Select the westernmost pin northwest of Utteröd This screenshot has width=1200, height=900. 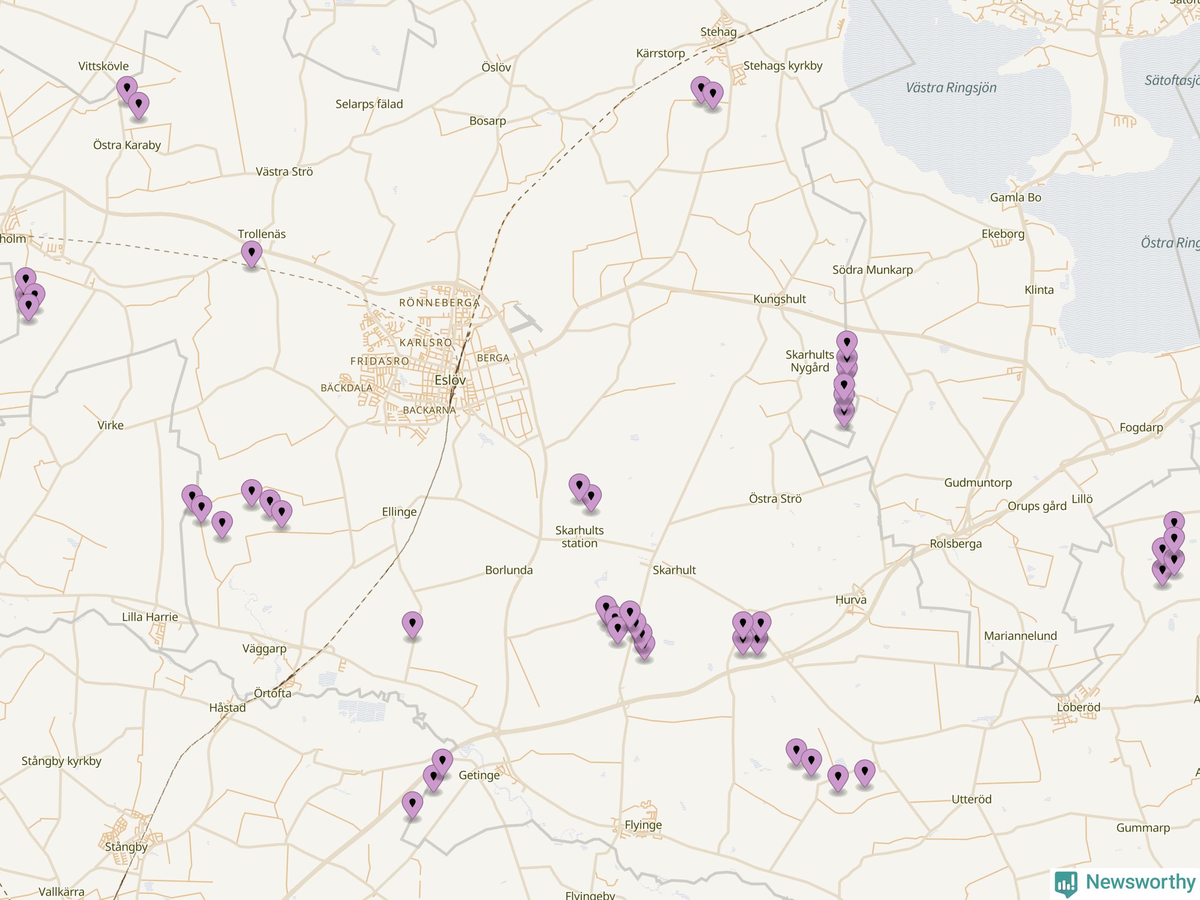[x=796, y=752]
